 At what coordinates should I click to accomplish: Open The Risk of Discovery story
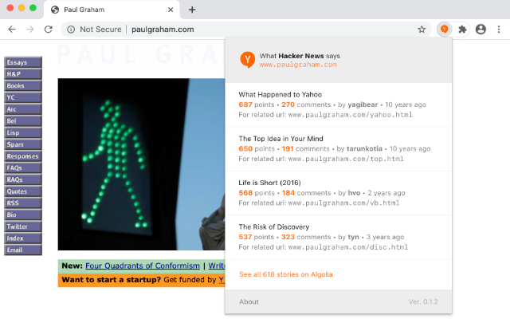pos(274,226)
